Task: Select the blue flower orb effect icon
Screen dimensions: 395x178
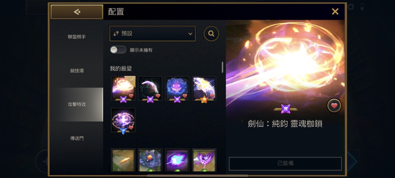Action: point(177,88)
